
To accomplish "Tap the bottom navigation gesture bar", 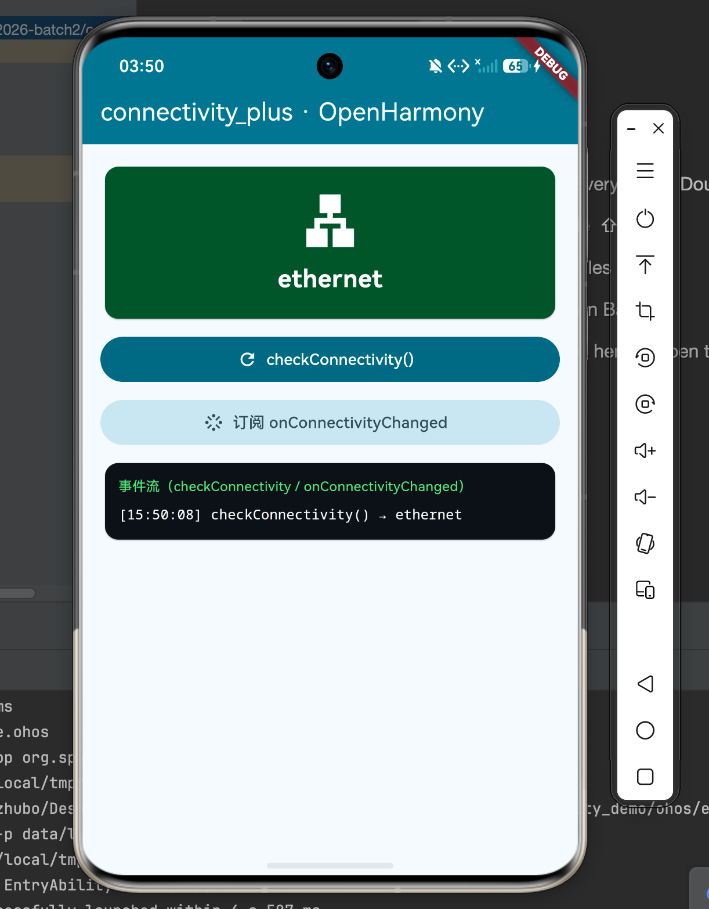I will click(330, 865).
